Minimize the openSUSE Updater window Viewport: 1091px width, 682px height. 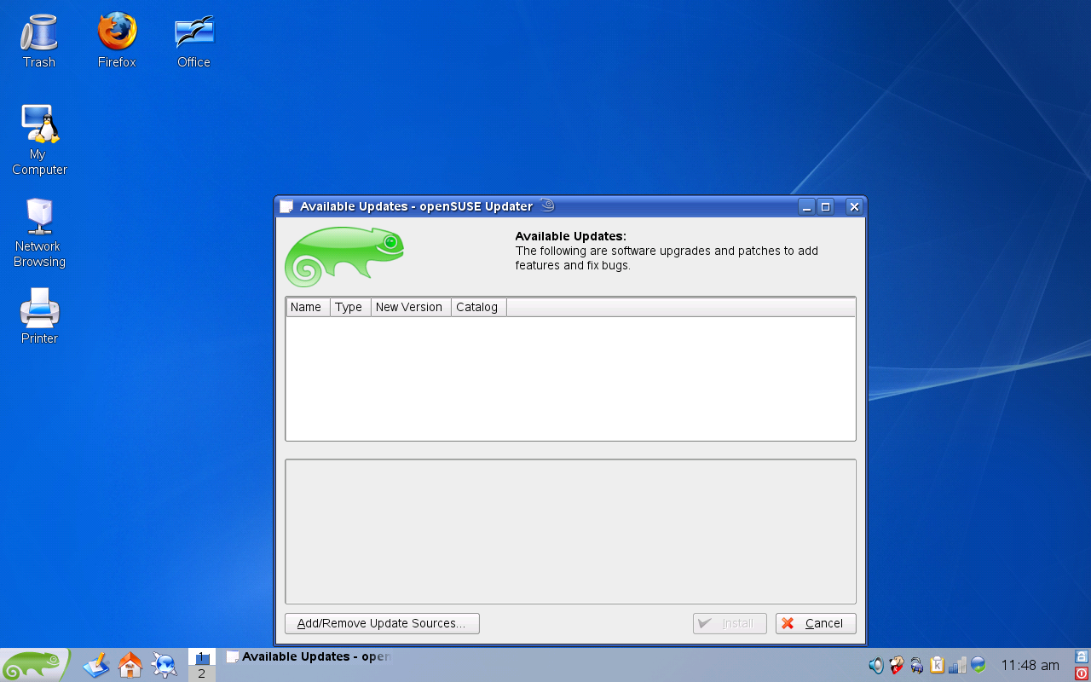(807, 206)
